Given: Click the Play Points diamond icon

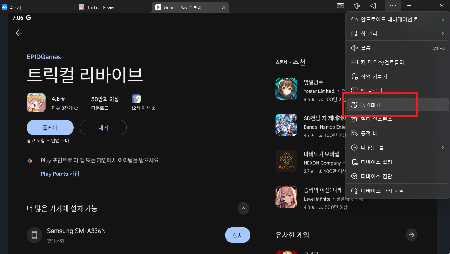Looking at the screenshot, I should pos(30,161).
